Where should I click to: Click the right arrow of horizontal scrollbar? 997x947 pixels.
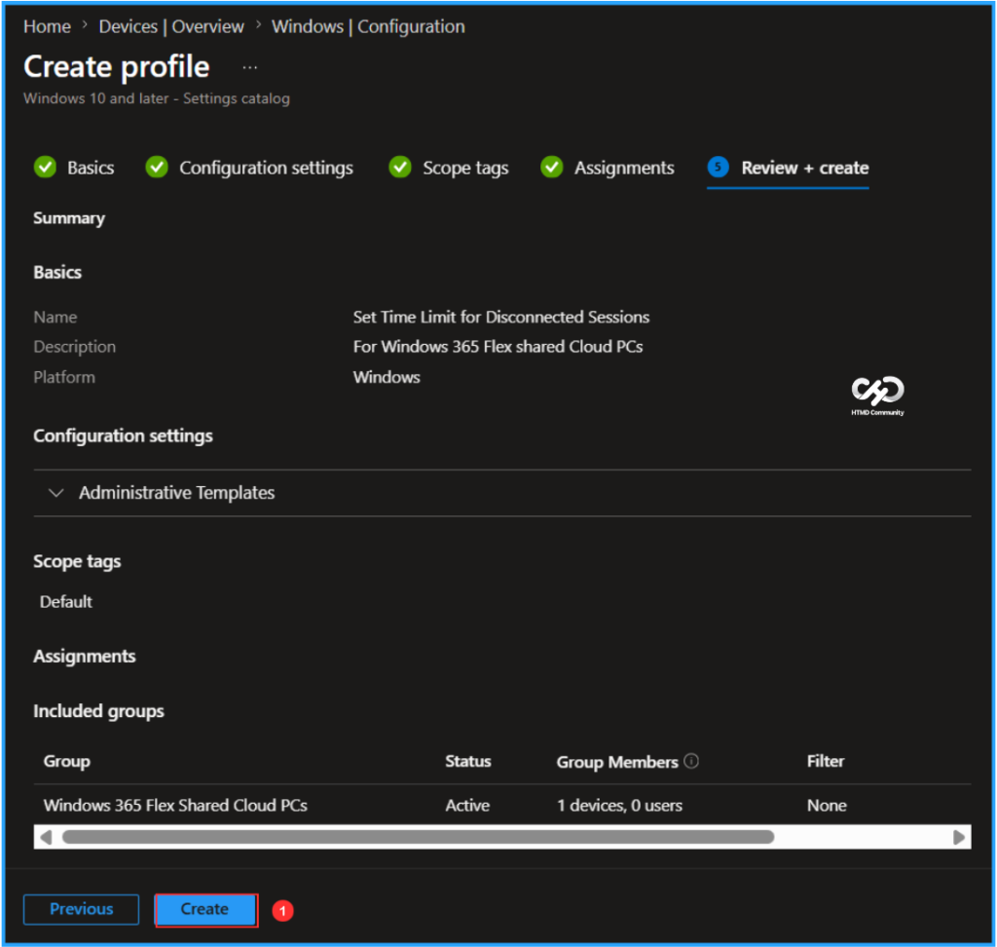tap(959, 838)
